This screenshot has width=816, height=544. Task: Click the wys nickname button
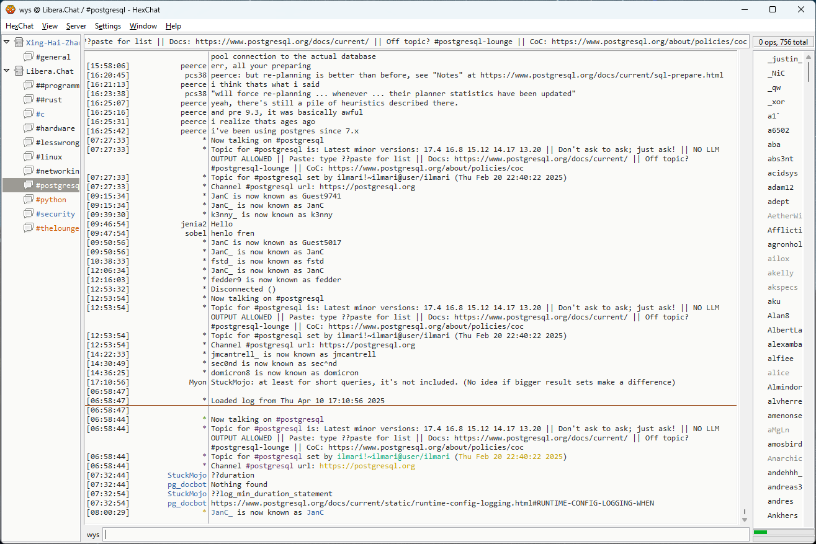pos(93,535)
